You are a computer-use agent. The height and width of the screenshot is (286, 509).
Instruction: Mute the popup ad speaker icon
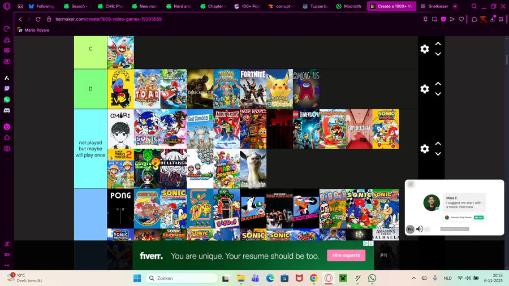coord(420,229)
